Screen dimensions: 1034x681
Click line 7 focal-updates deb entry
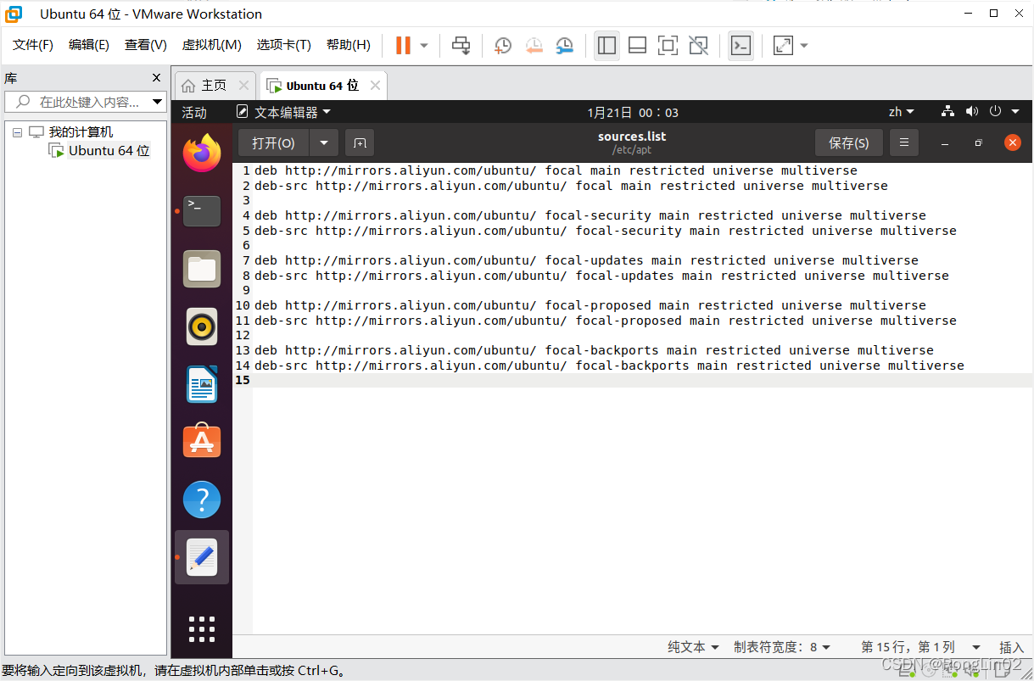point(586,260)
